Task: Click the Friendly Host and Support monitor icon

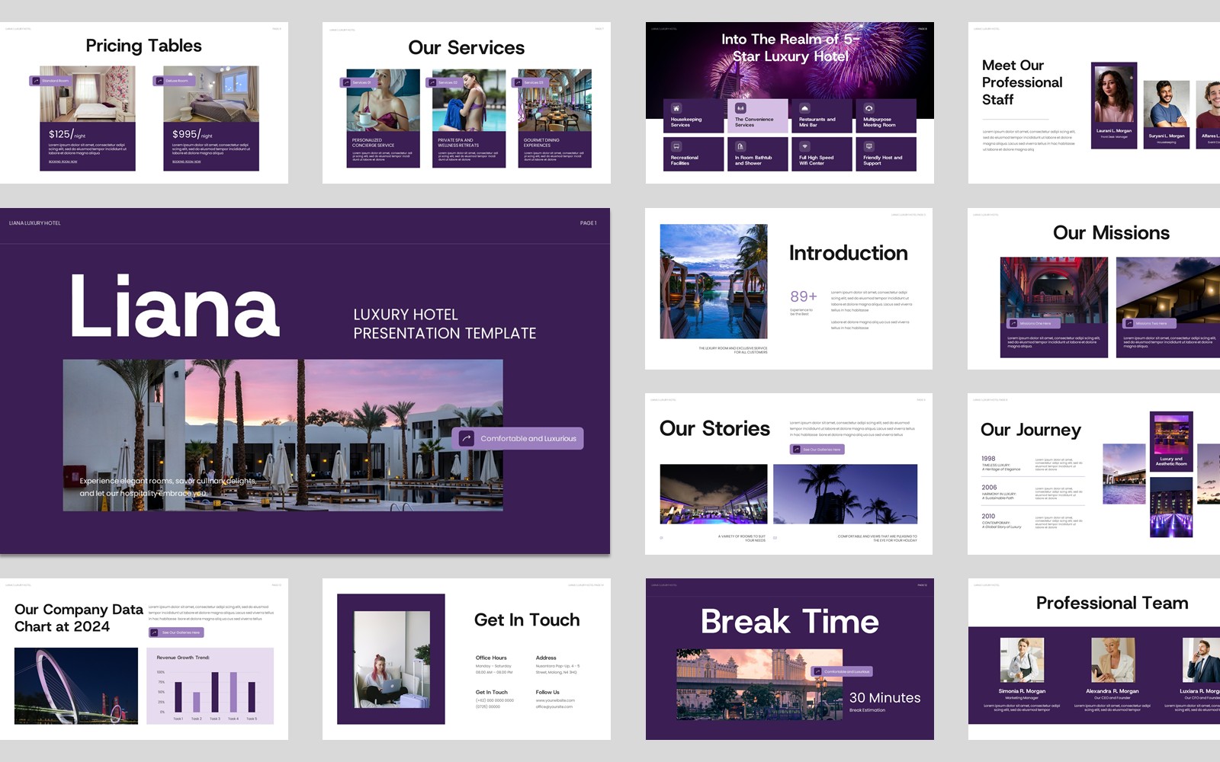Action: point(868,146)
